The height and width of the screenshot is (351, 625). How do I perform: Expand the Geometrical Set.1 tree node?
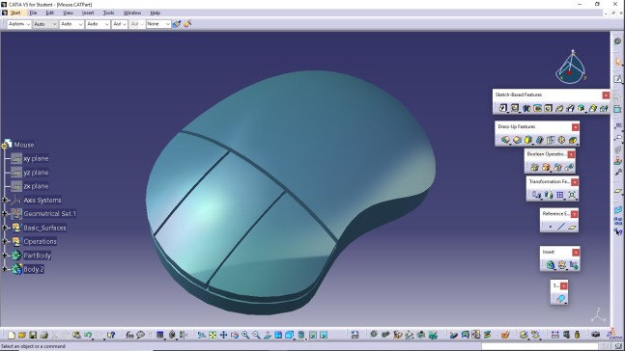click(5, 214)
